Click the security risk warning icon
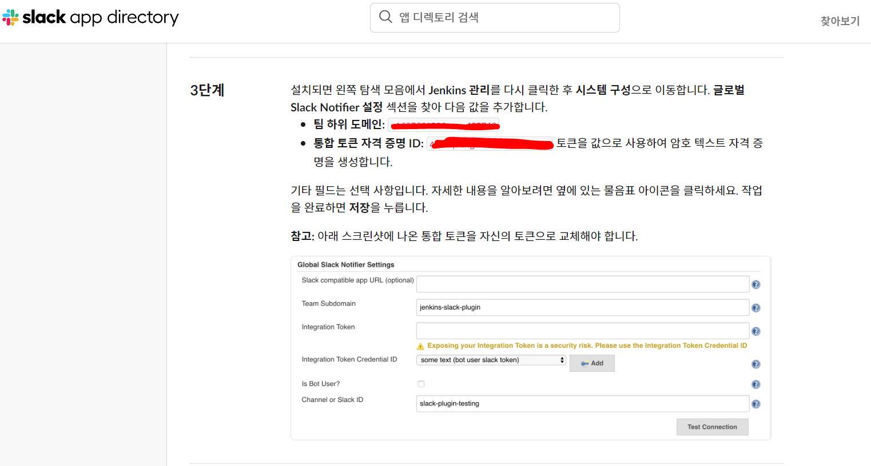The width and height of the screenshot is (871, 466). pos(420,346)
